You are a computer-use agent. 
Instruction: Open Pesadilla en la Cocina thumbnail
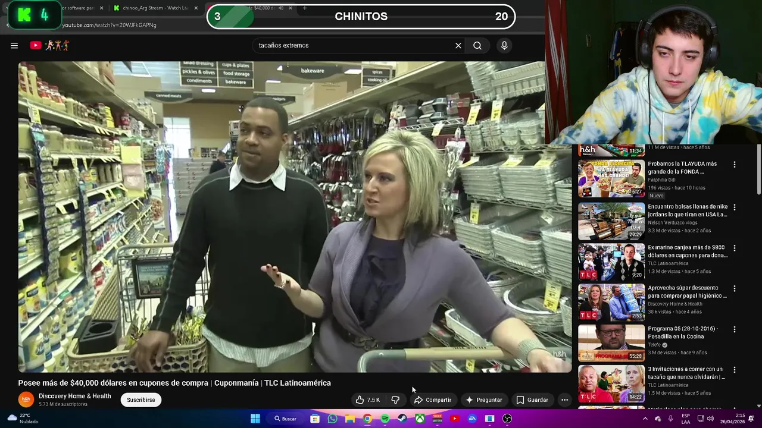point(611,343)
